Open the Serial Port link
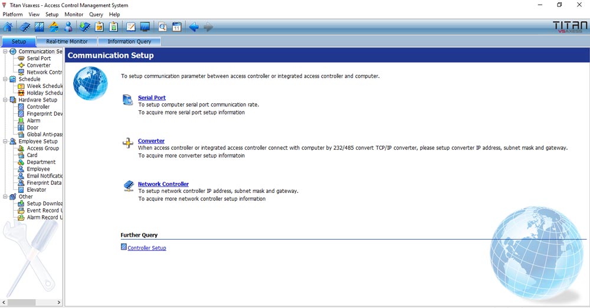 click(152, 98)
